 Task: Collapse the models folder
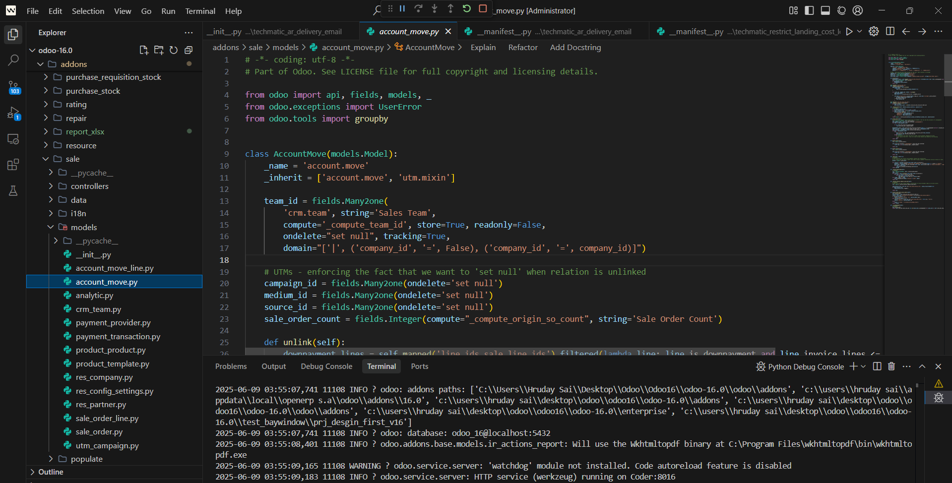click(x=83, y=227)
